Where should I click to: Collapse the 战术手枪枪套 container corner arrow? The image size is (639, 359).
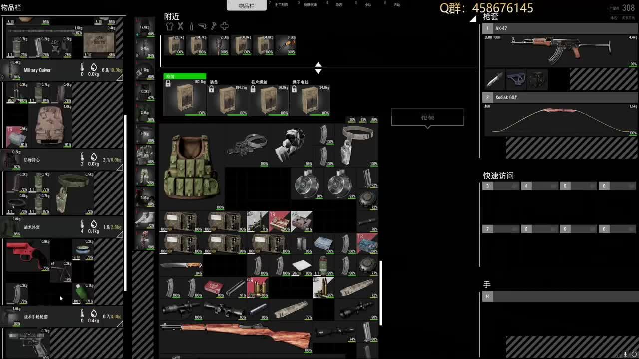click(x=120, y=324)
